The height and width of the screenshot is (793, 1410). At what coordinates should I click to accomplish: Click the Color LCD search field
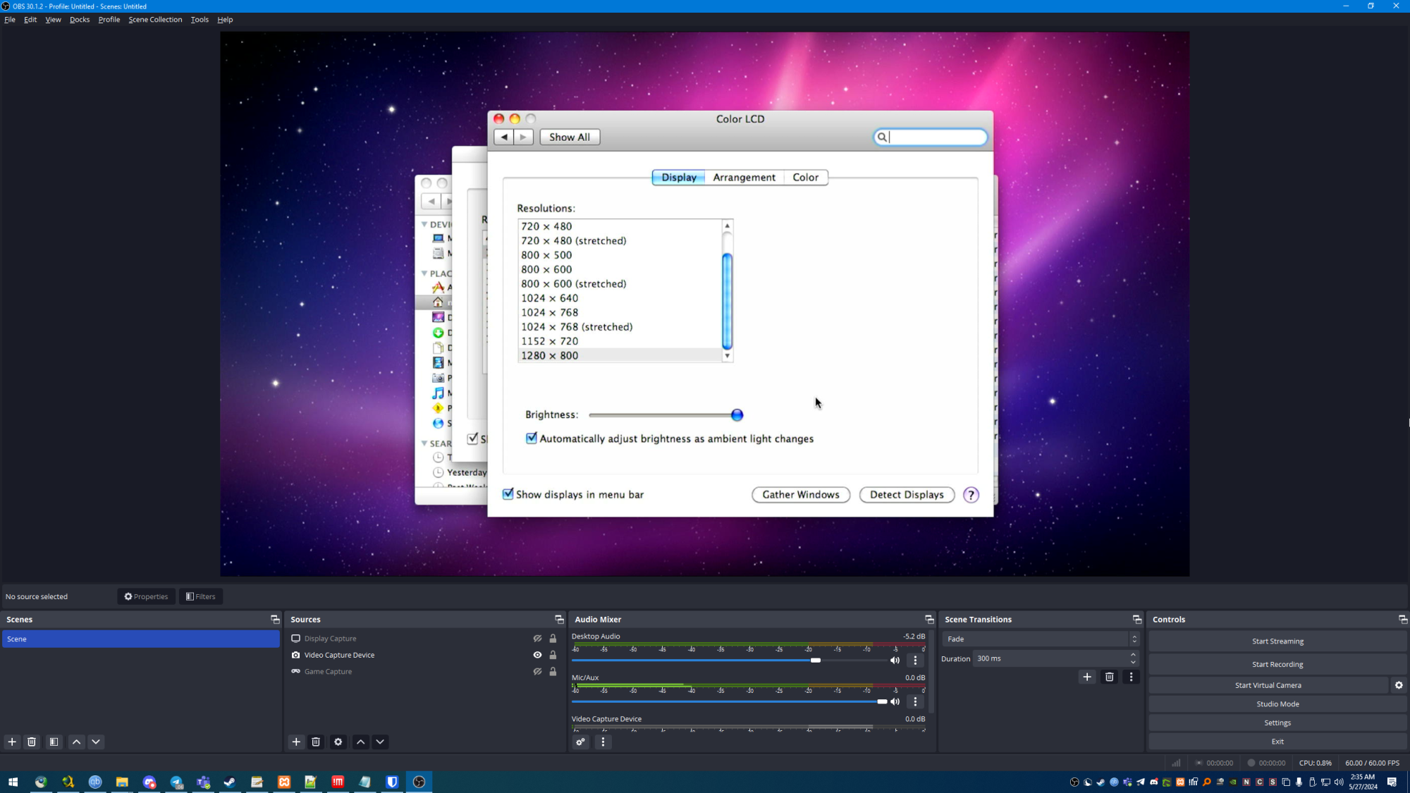pos(931,137)
